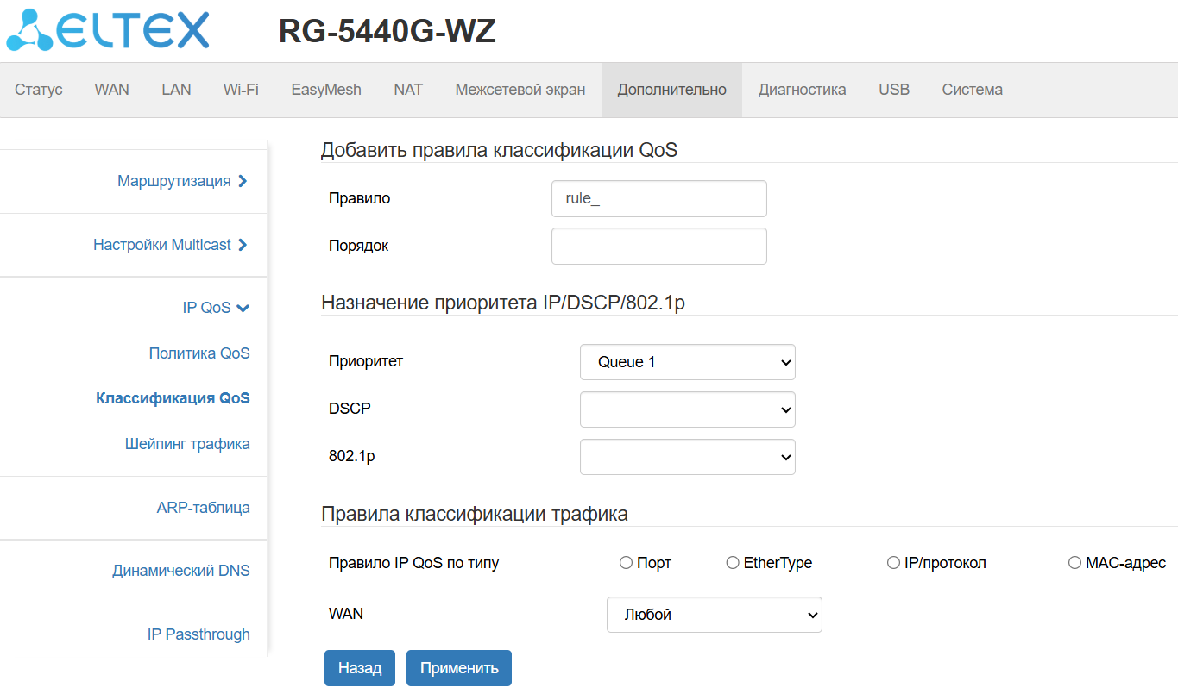
Task: Focus the Порядок input field
Action: (x=658, y=246)
